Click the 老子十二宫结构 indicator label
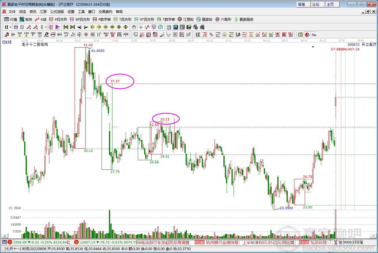378x253 pixels. click(x=35, y=45)
